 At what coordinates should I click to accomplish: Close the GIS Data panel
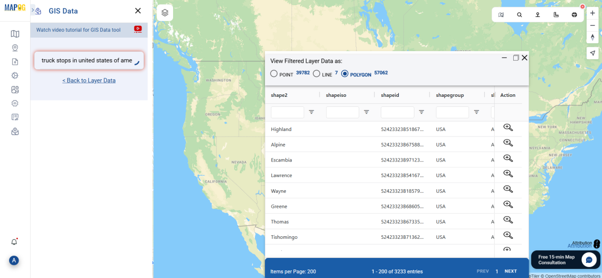point(138,11)
